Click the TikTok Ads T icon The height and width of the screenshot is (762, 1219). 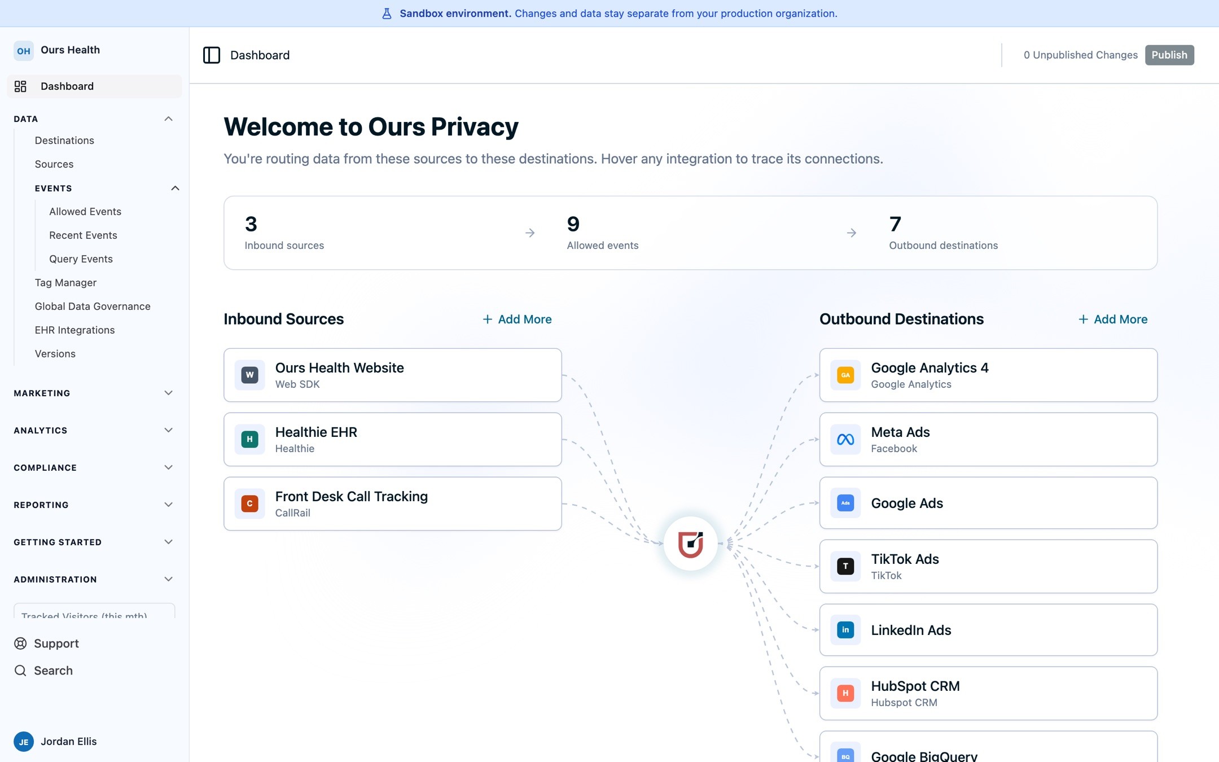(x=845, y=566)
